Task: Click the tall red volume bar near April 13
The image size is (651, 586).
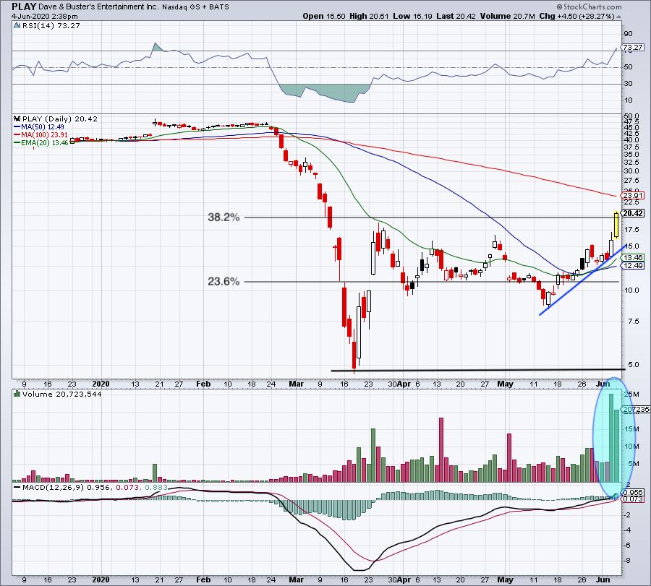Action: coord(441,449)
